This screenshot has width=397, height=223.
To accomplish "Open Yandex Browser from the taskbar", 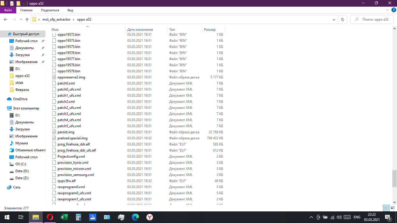I will pyautogui.click(x=149, y=217).
